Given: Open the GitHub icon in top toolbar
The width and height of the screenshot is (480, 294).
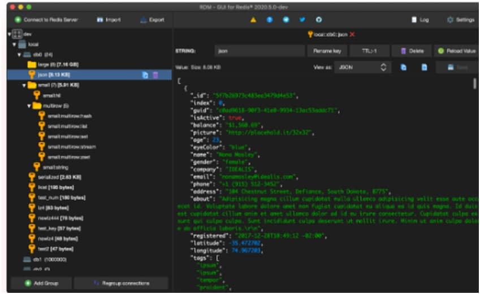Looking at the screenshot, I should click(319, 20).
